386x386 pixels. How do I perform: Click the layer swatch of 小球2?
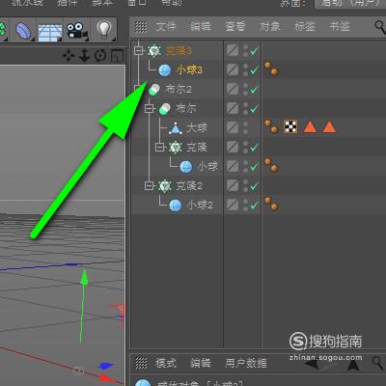pos(233,205)
